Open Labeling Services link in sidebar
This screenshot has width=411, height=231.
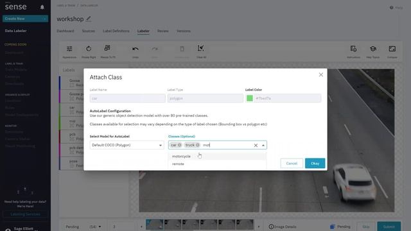point(26,214)
